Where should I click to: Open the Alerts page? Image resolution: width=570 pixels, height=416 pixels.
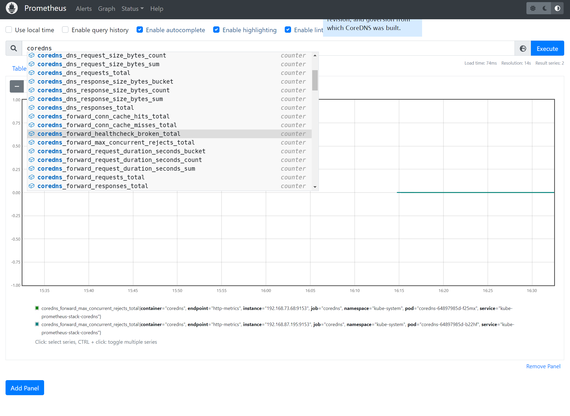pyautogui.click(x=84, y=9)
